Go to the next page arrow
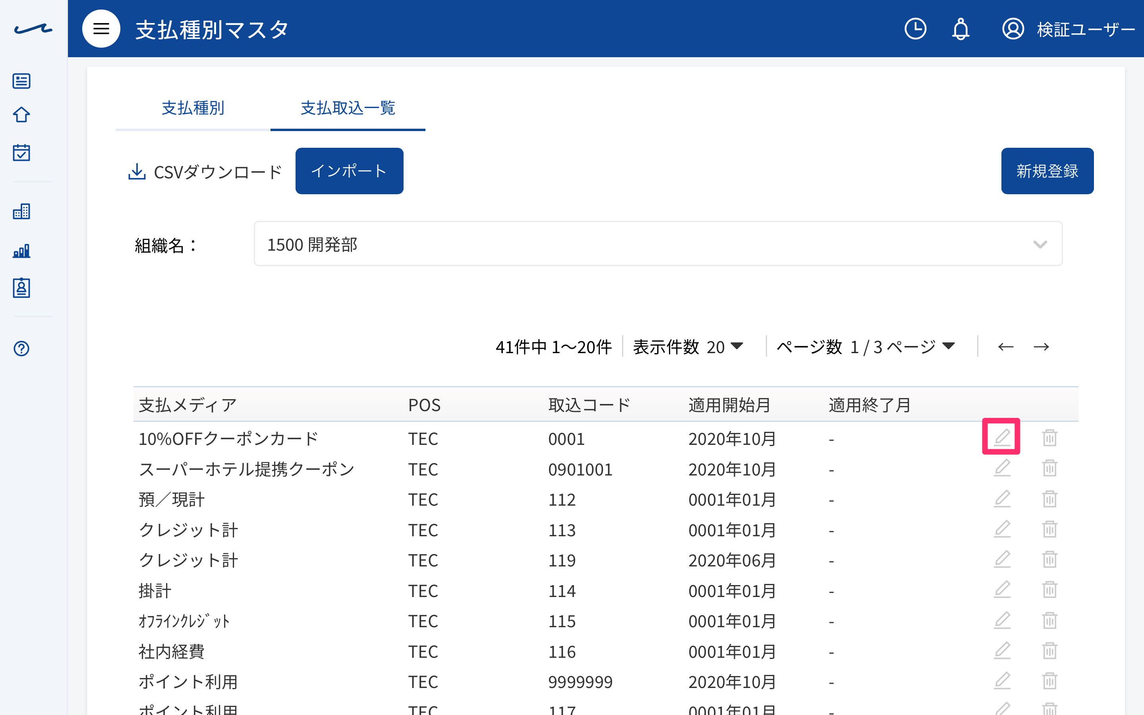This screenshot has height=715, width=1144. coord(1041,347)
